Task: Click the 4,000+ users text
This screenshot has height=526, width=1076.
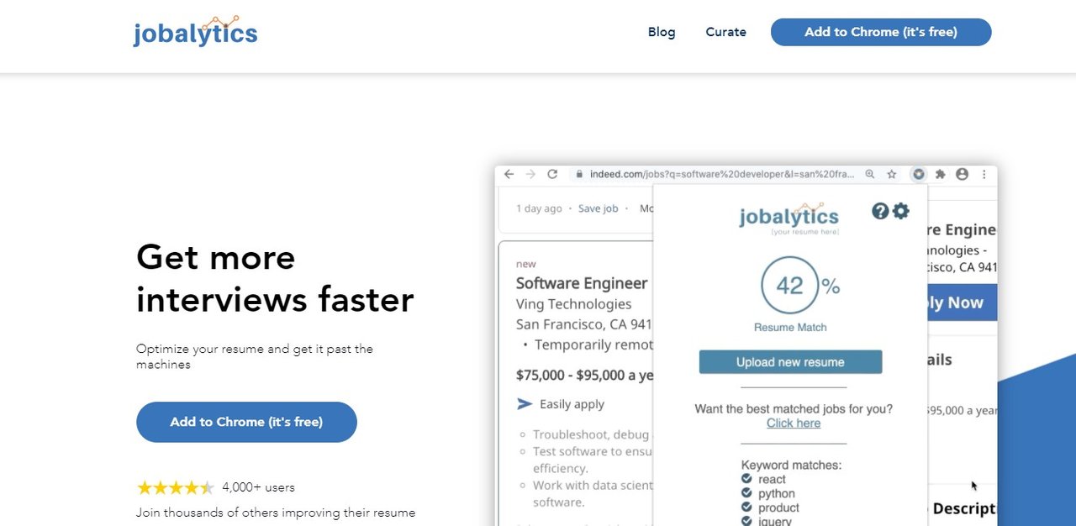Action: point(258,487)
